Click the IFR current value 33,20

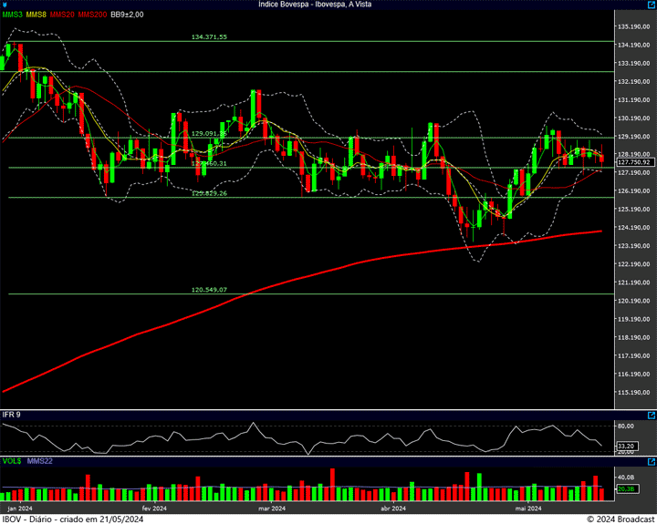click(626, 446)
